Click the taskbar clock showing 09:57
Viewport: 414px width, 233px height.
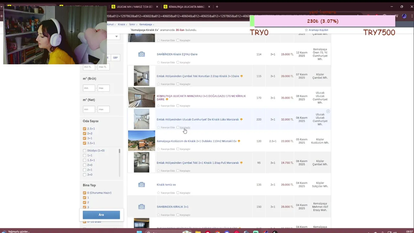coord(409,231)
